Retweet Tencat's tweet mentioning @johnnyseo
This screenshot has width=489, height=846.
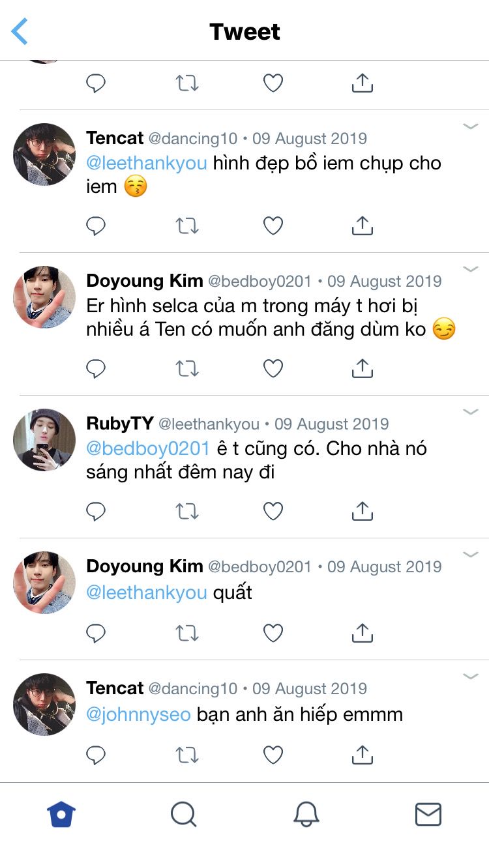(187, 755)
